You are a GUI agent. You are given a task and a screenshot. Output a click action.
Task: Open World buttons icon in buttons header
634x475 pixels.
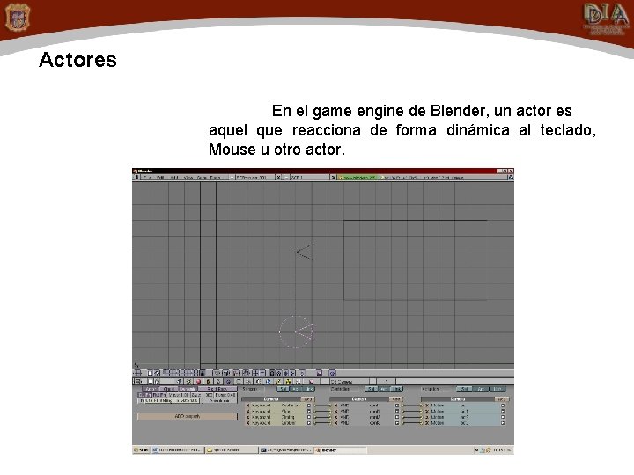(268, 382)
